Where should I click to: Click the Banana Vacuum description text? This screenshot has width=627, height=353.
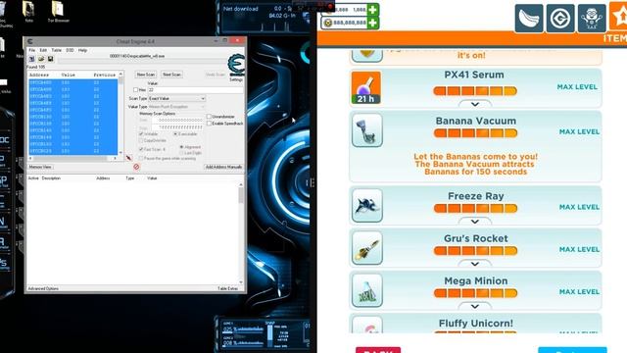click(475, 164)
